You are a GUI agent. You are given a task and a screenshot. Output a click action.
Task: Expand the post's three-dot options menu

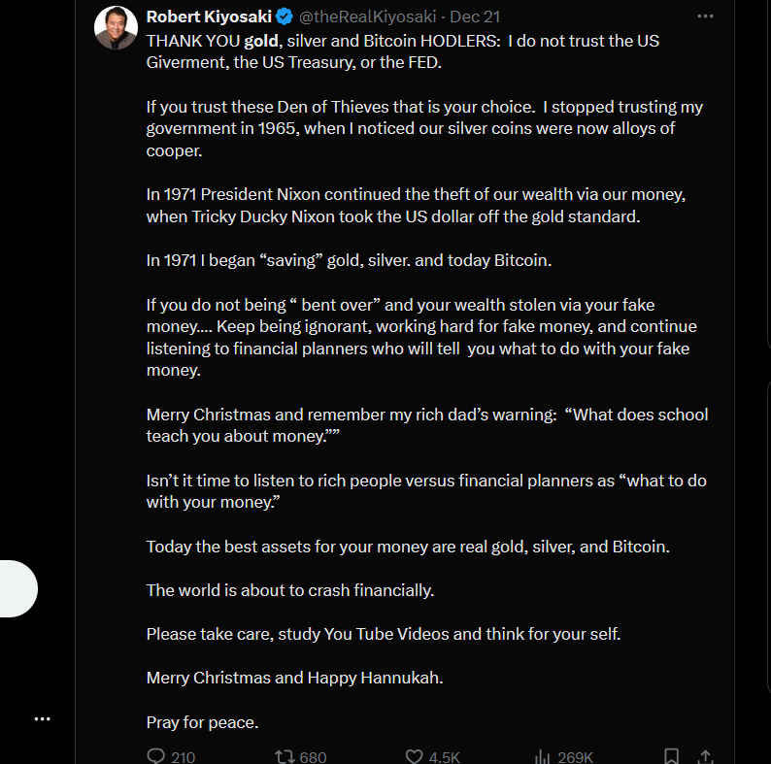pyautogui.click(x=705, y=17)
